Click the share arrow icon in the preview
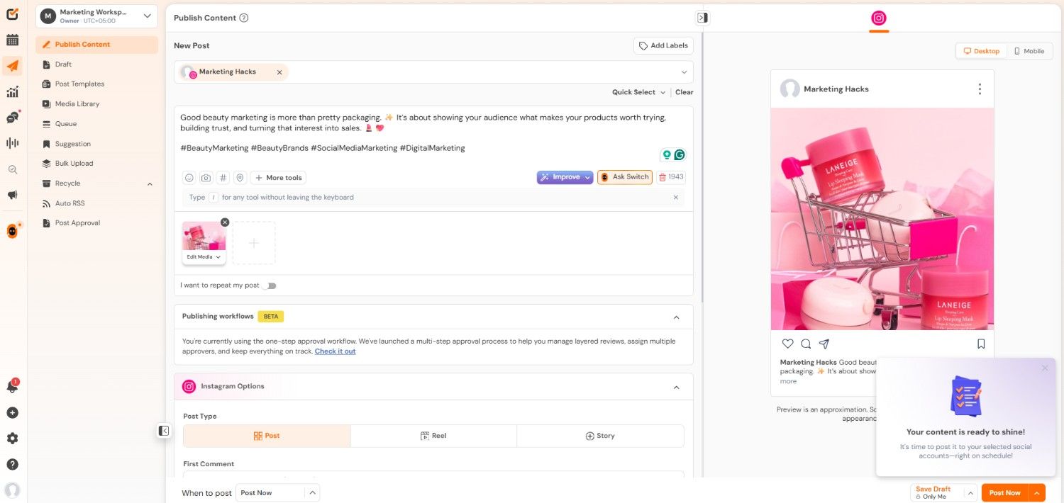1064x503 pixels. click(x=824, y=344)
